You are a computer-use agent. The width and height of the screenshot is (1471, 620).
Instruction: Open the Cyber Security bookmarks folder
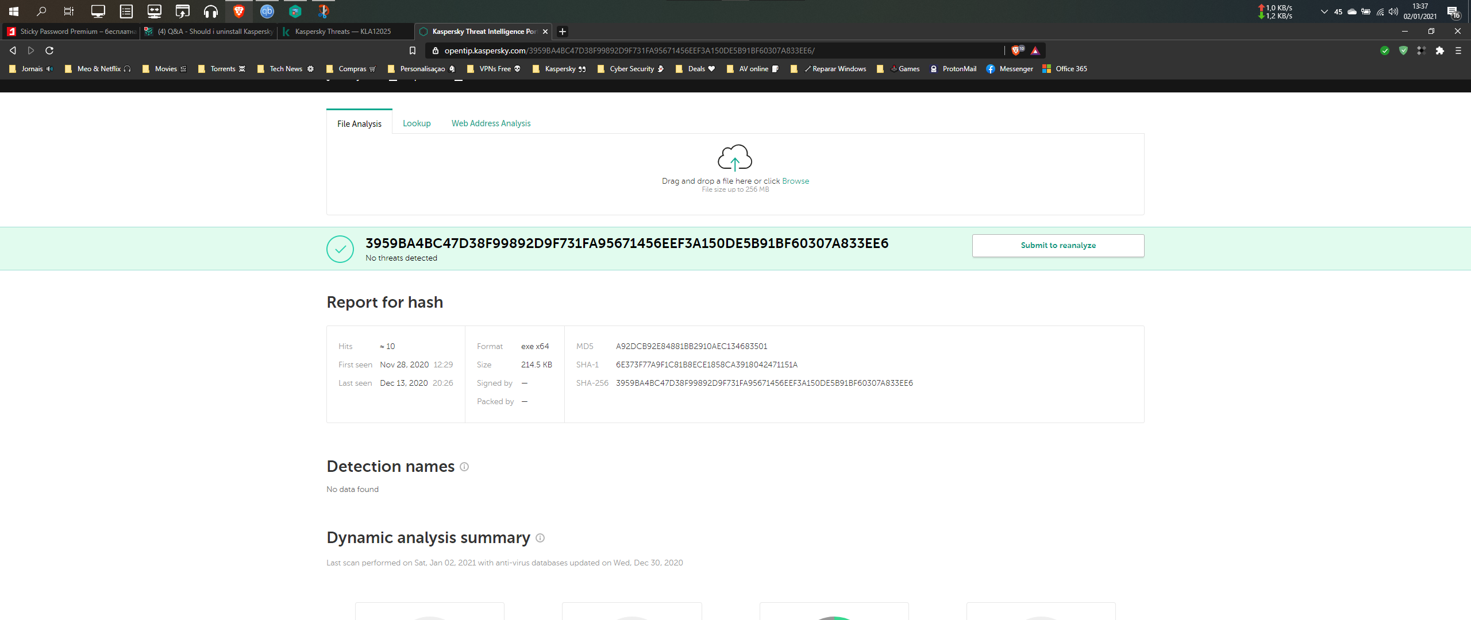(631, 69)
